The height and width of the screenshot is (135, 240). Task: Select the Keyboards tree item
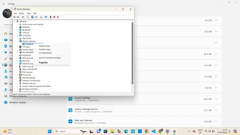(27, 55)
